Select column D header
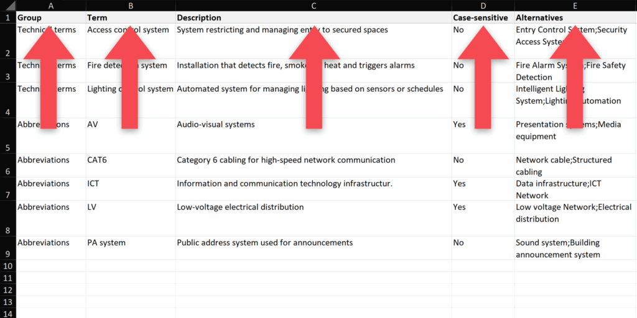Viewport: 637px width, 318px height. (x=483, y=6)
